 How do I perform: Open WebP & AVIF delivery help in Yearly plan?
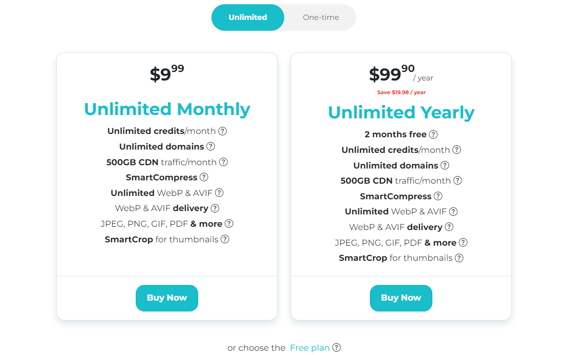[x=449, y=227]
